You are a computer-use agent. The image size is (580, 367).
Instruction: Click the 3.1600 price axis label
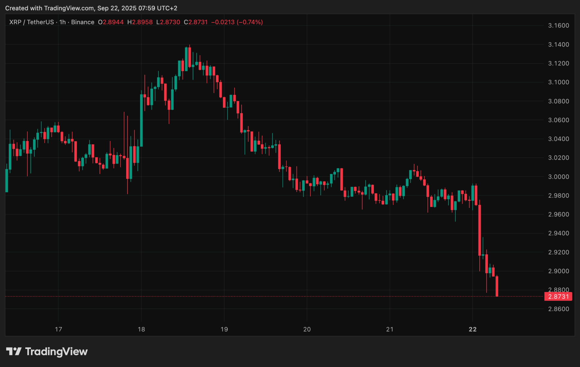point(558,26)
